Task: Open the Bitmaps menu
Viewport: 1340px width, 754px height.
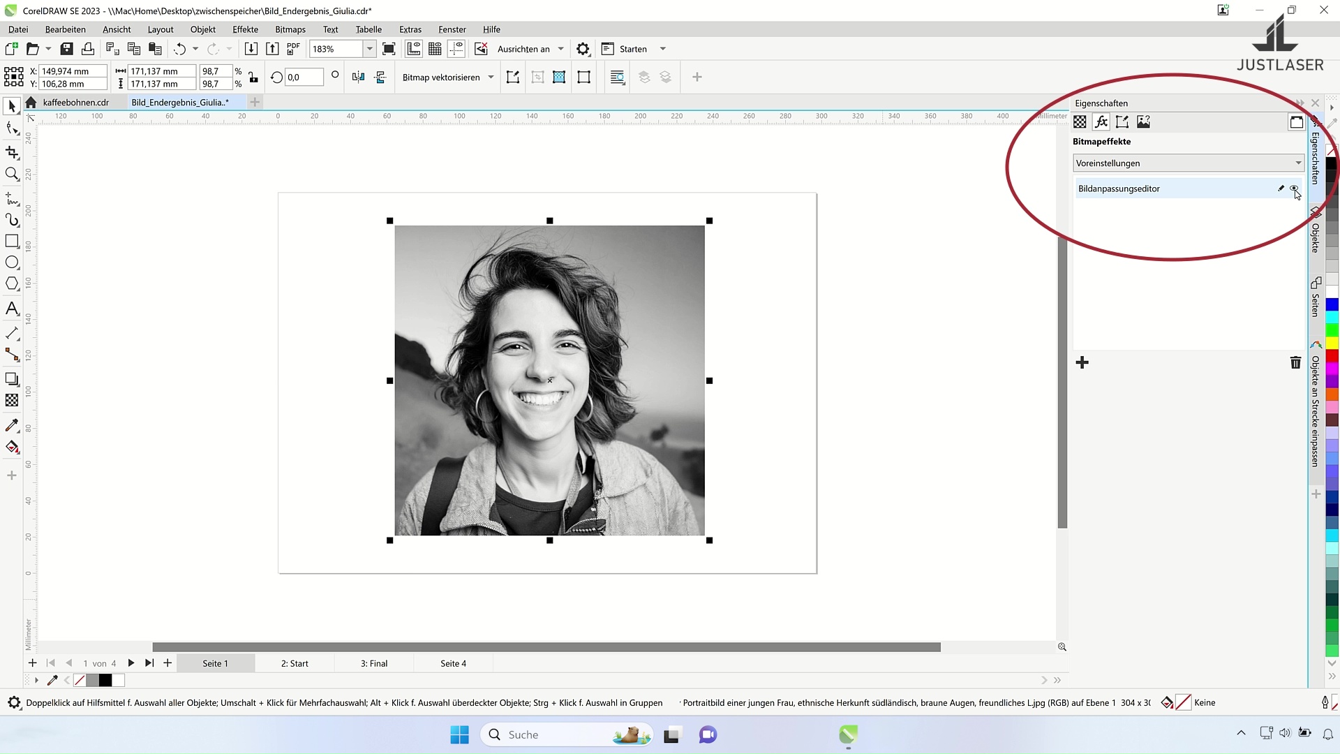Action: pos(290,29)
